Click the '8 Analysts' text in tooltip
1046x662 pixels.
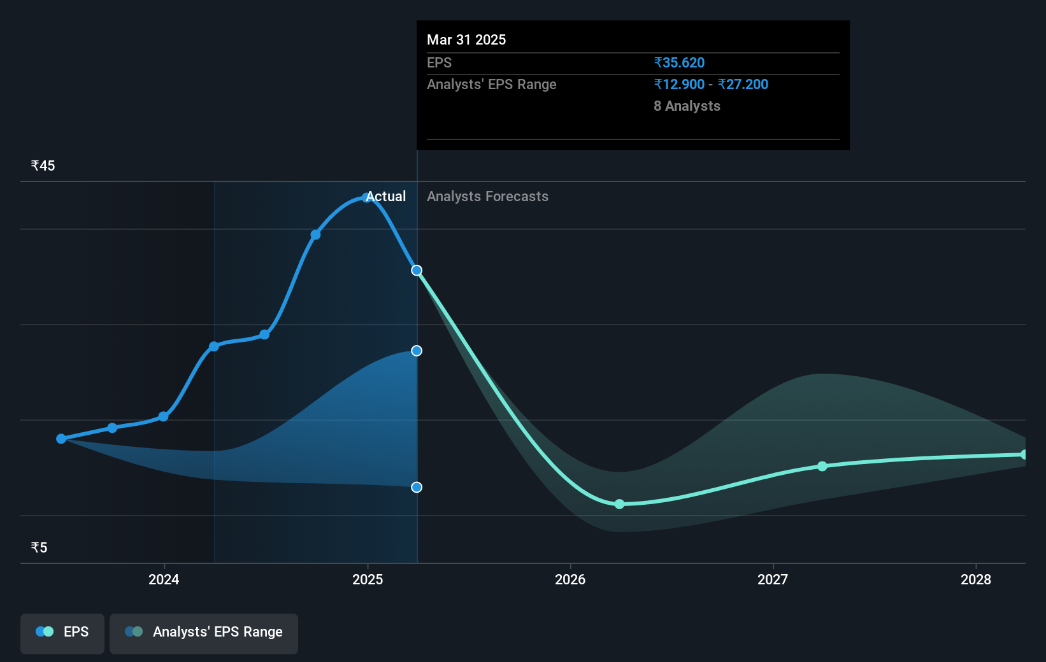[x=687, y=106]
